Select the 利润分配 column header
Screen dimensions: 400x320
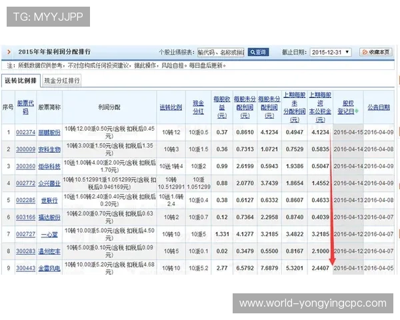click(x=109, y=107)
